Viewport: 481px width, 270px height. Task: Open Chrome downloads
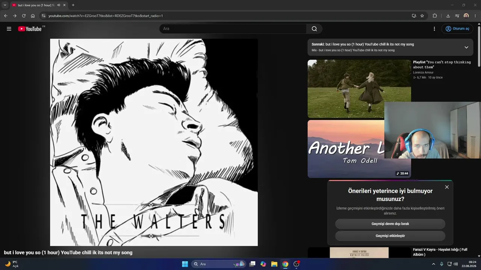[x=448, y=16]
